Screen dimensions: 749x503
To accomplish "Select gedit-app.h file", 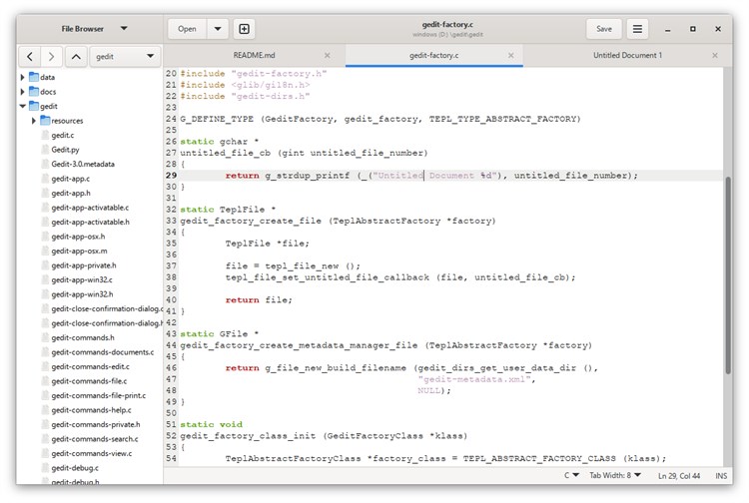I will [x=71, y=193].
